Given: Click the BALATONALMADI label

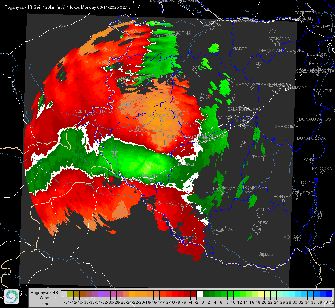Looking at the screenshot, I should [x=245, y=109].
